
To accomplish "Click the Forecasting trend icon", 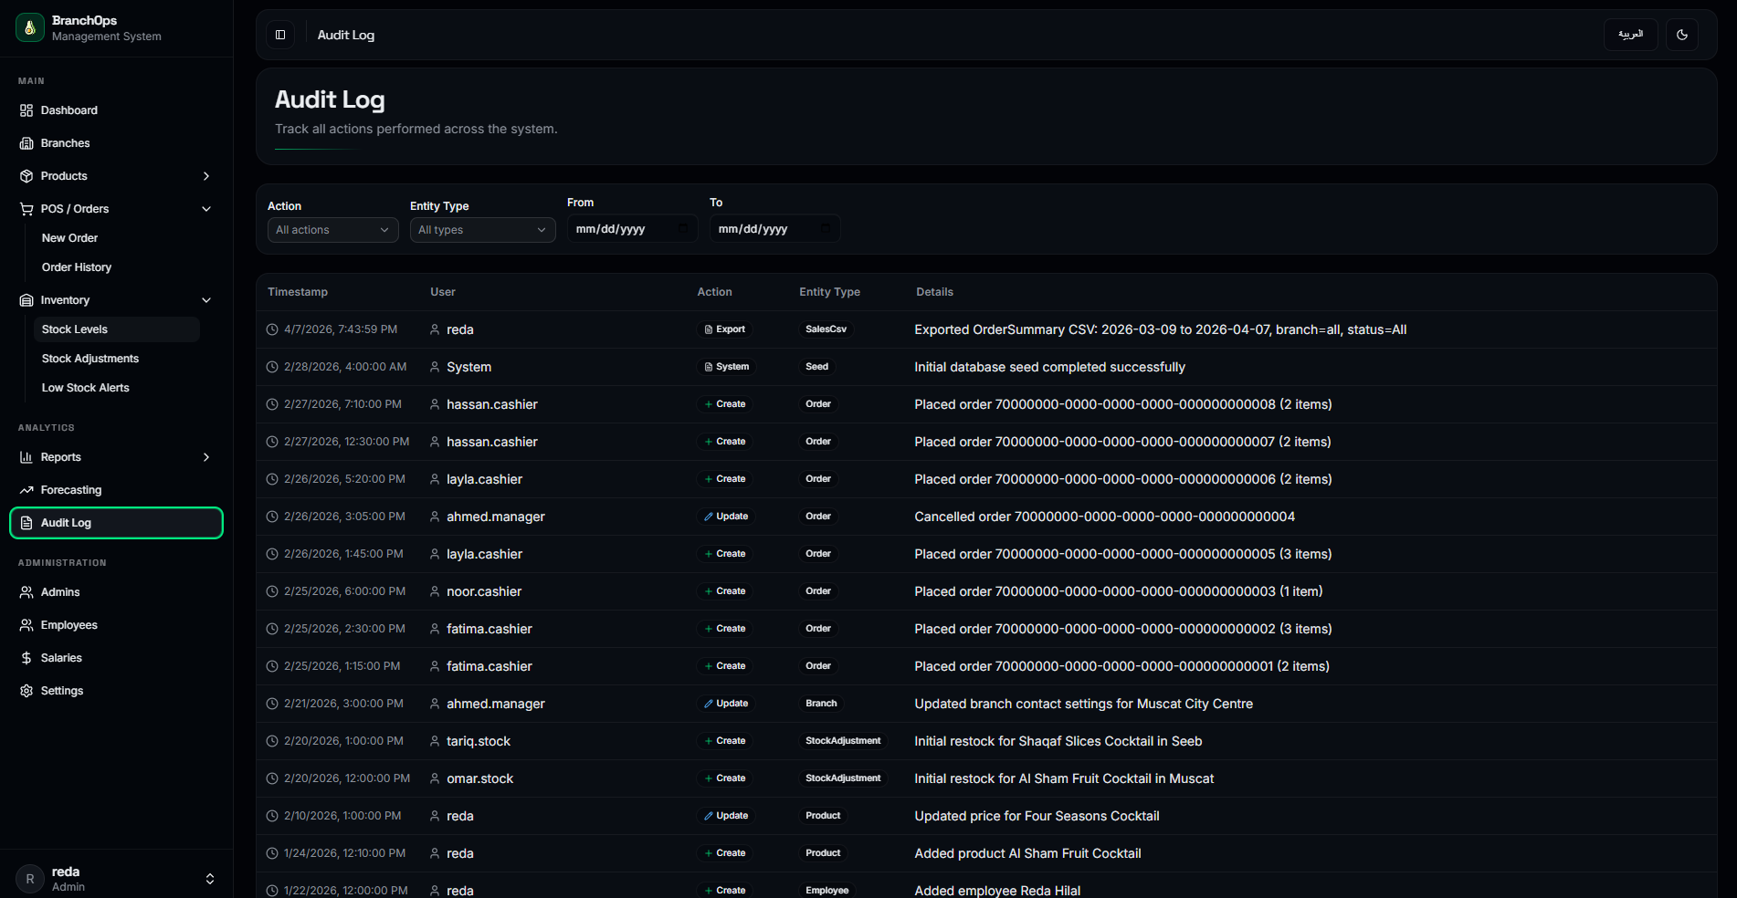I will pyautogui.click(x=26, y=490).
